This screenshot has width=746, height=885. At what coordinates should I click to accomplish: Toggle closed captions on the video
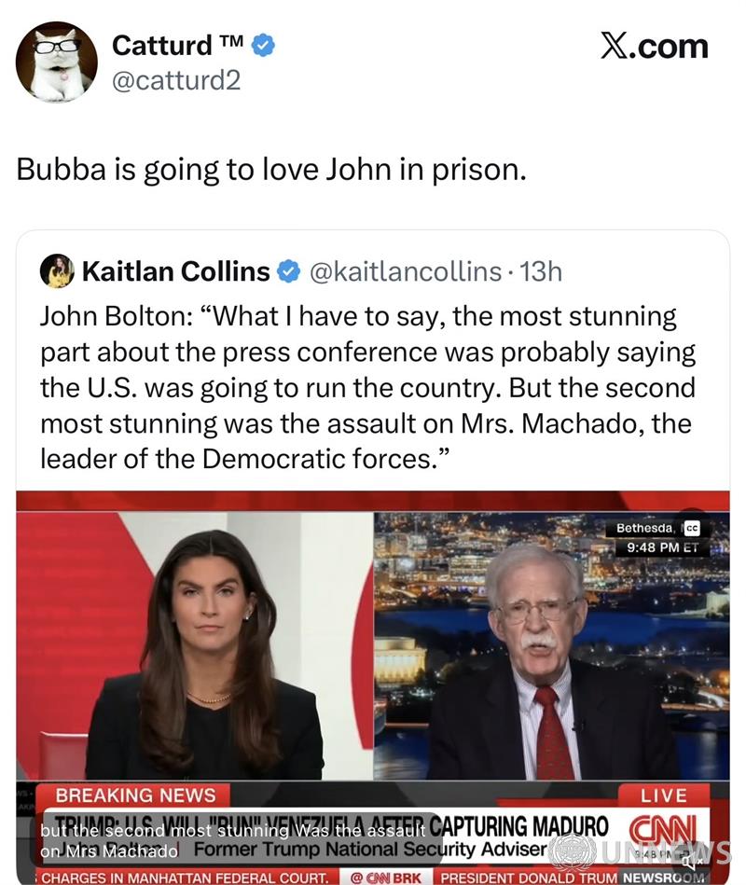point(692,528)
